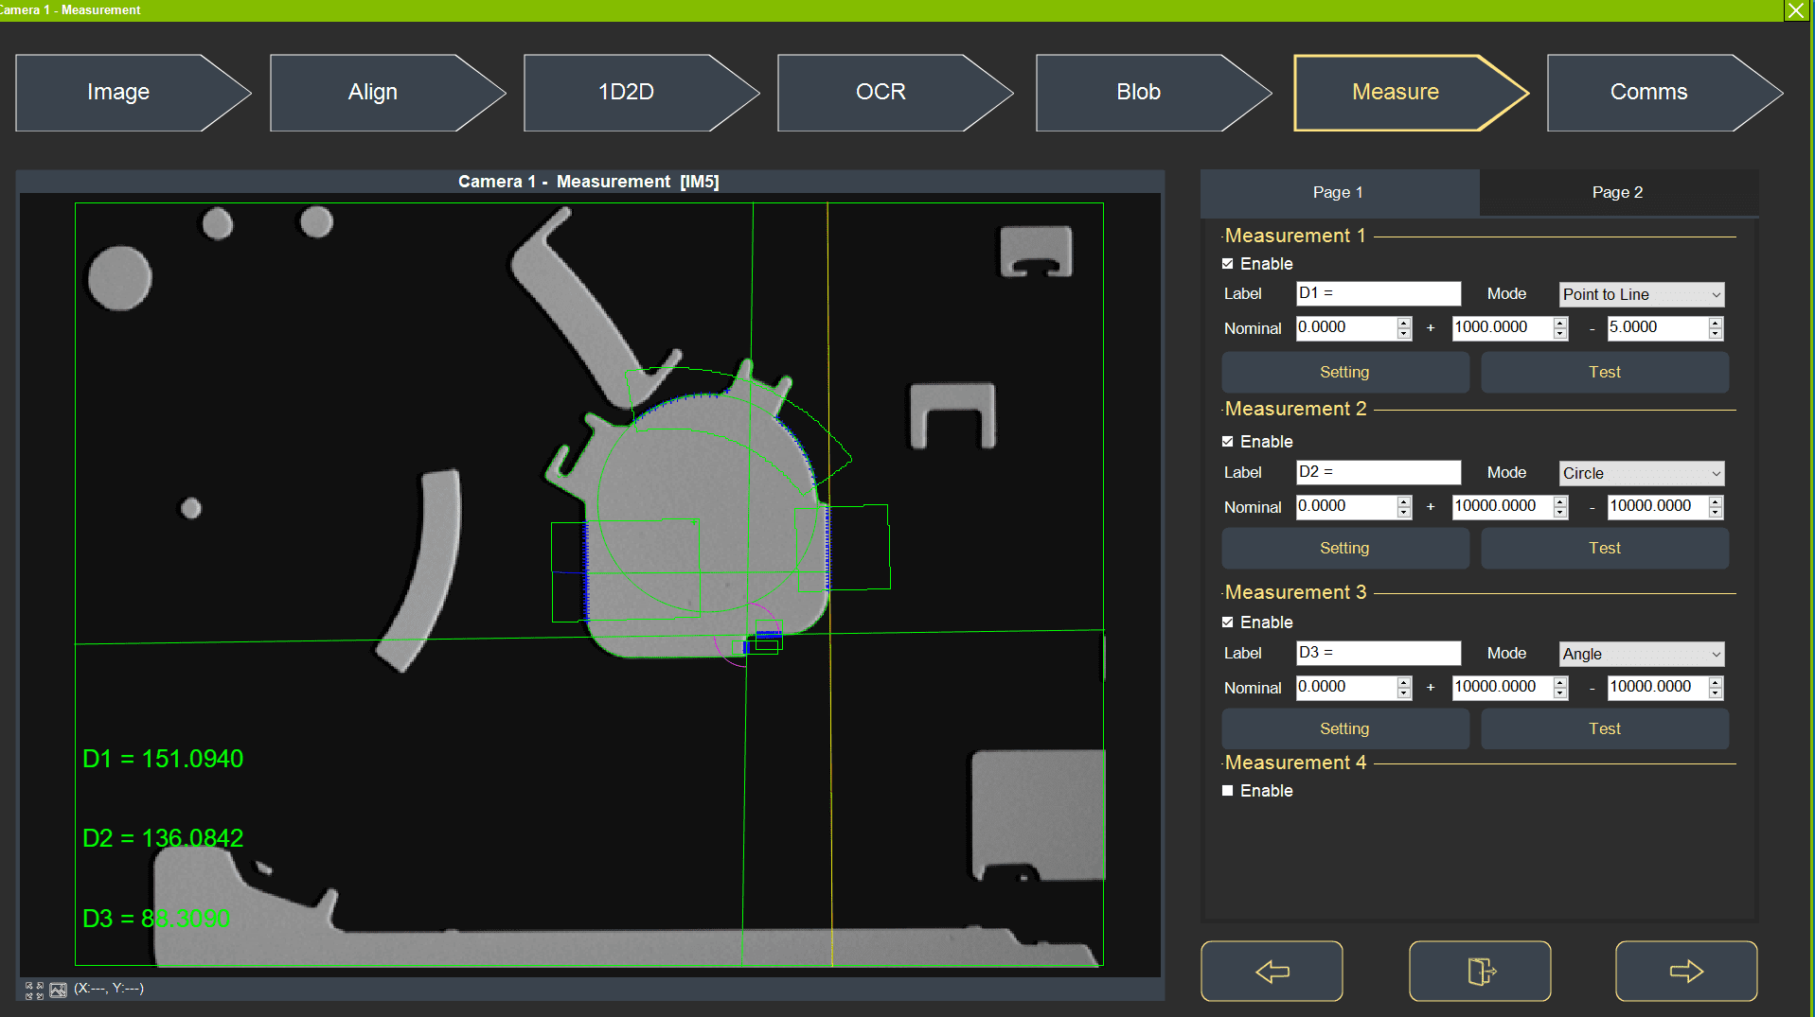1815x1017 pixels.
Task: Uncheck Enable for Measurement 3
Action: pos(1228,622)
